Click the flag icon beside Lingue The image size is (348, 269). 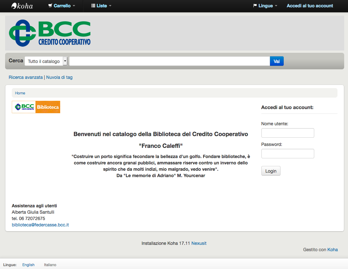coord(255,6)
